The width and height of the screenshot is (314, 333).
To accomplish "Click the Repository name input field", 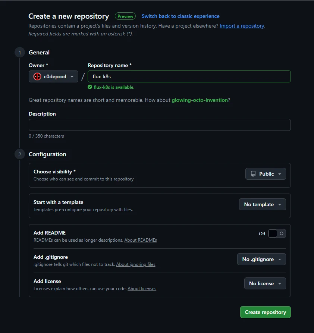I will coord(189,76).
